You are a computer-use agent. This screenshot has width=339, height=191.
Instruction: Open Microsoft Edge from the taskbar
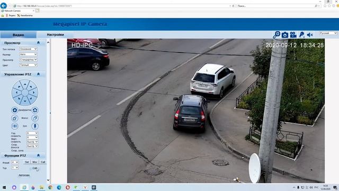[59, 187]
